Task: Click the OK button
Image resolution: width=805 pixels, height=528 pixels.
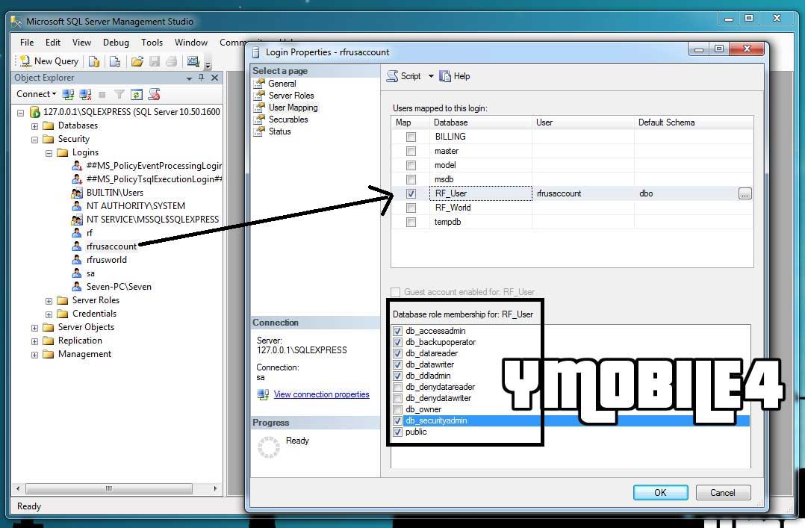Action: tap(660, 493)
